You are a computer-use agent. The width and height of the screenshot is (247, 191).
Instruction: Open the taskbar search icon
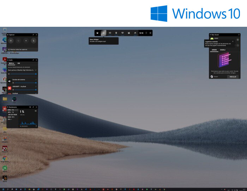(x=7, y=190)
